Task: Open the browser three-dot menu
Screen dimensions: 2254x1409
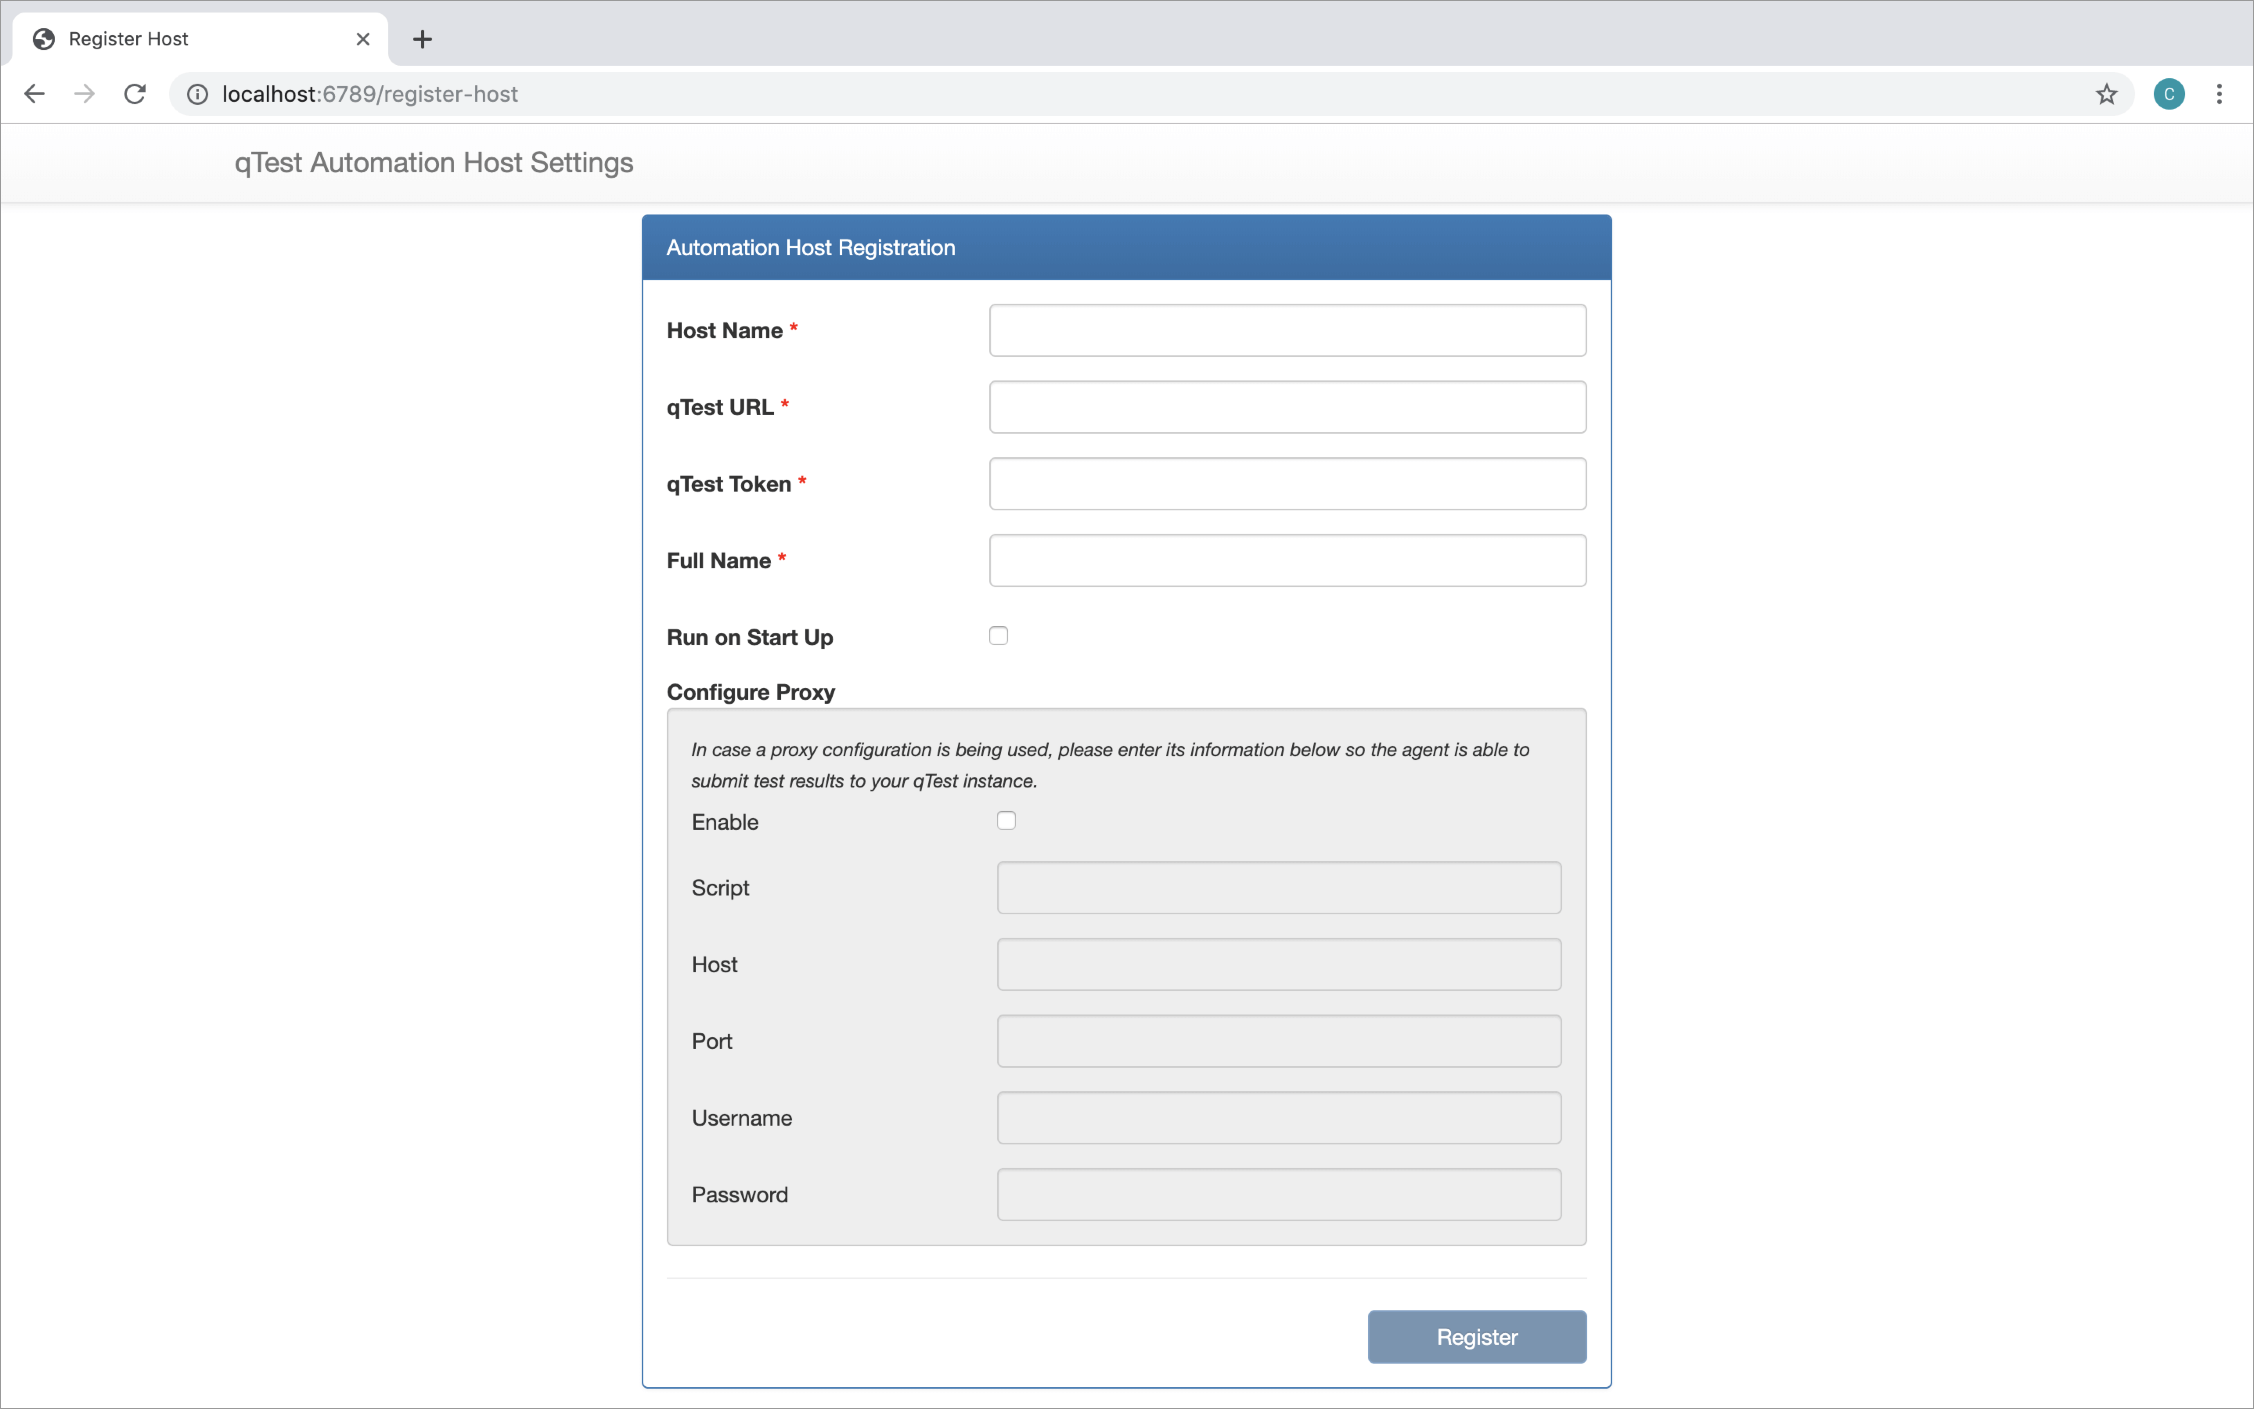Action: coord(2220,93)
